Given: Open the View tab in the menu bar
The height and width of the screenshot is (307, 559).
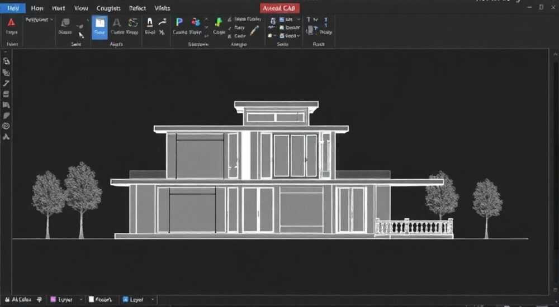Looking at the screenshot, I should 81,8.
